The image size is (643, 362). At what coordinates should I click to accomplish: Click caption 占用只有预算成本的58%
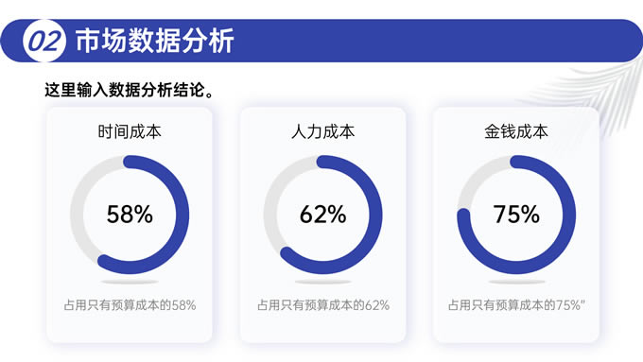tap(130, 305)
